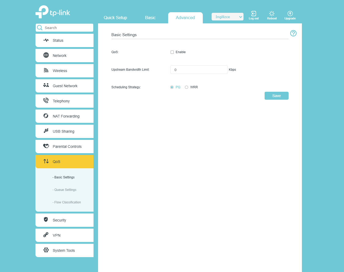Click the Basic Settings heading
This screenshot has width=344, height=272.
124,35
